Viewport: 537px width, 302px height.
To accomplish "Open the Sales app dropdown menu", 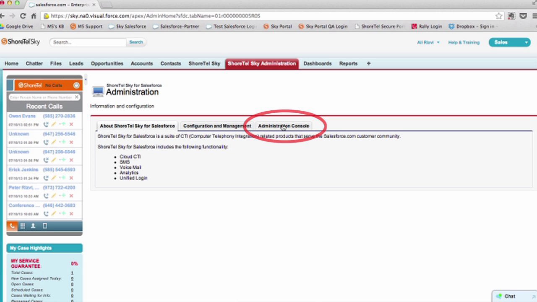I will coord(509,42).
